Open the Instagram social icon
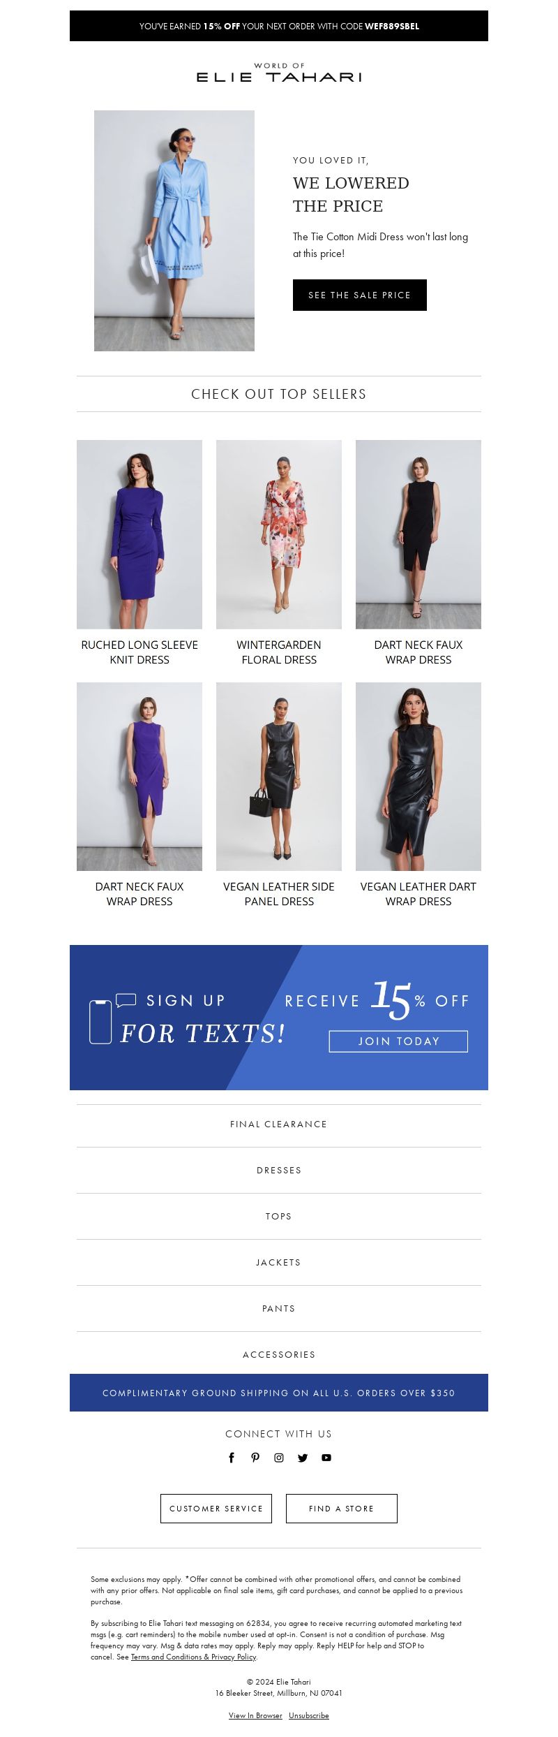This screenshot has height=1737, width=558. [x=279, y=1457]
